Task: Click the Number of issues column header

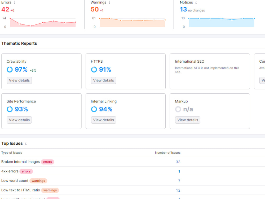Action: point(168,153)
